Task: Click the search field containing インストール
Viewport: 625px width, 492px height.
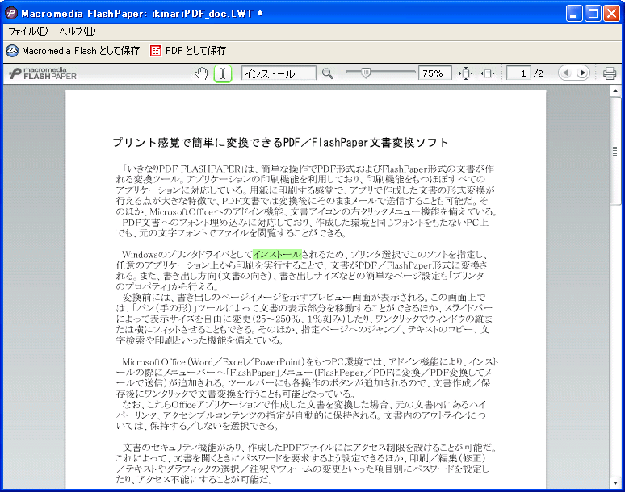Action: tap(279, 73)
